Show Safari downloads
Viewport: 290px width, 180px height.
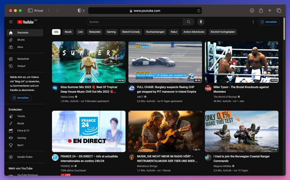click(x=252, y=10)
